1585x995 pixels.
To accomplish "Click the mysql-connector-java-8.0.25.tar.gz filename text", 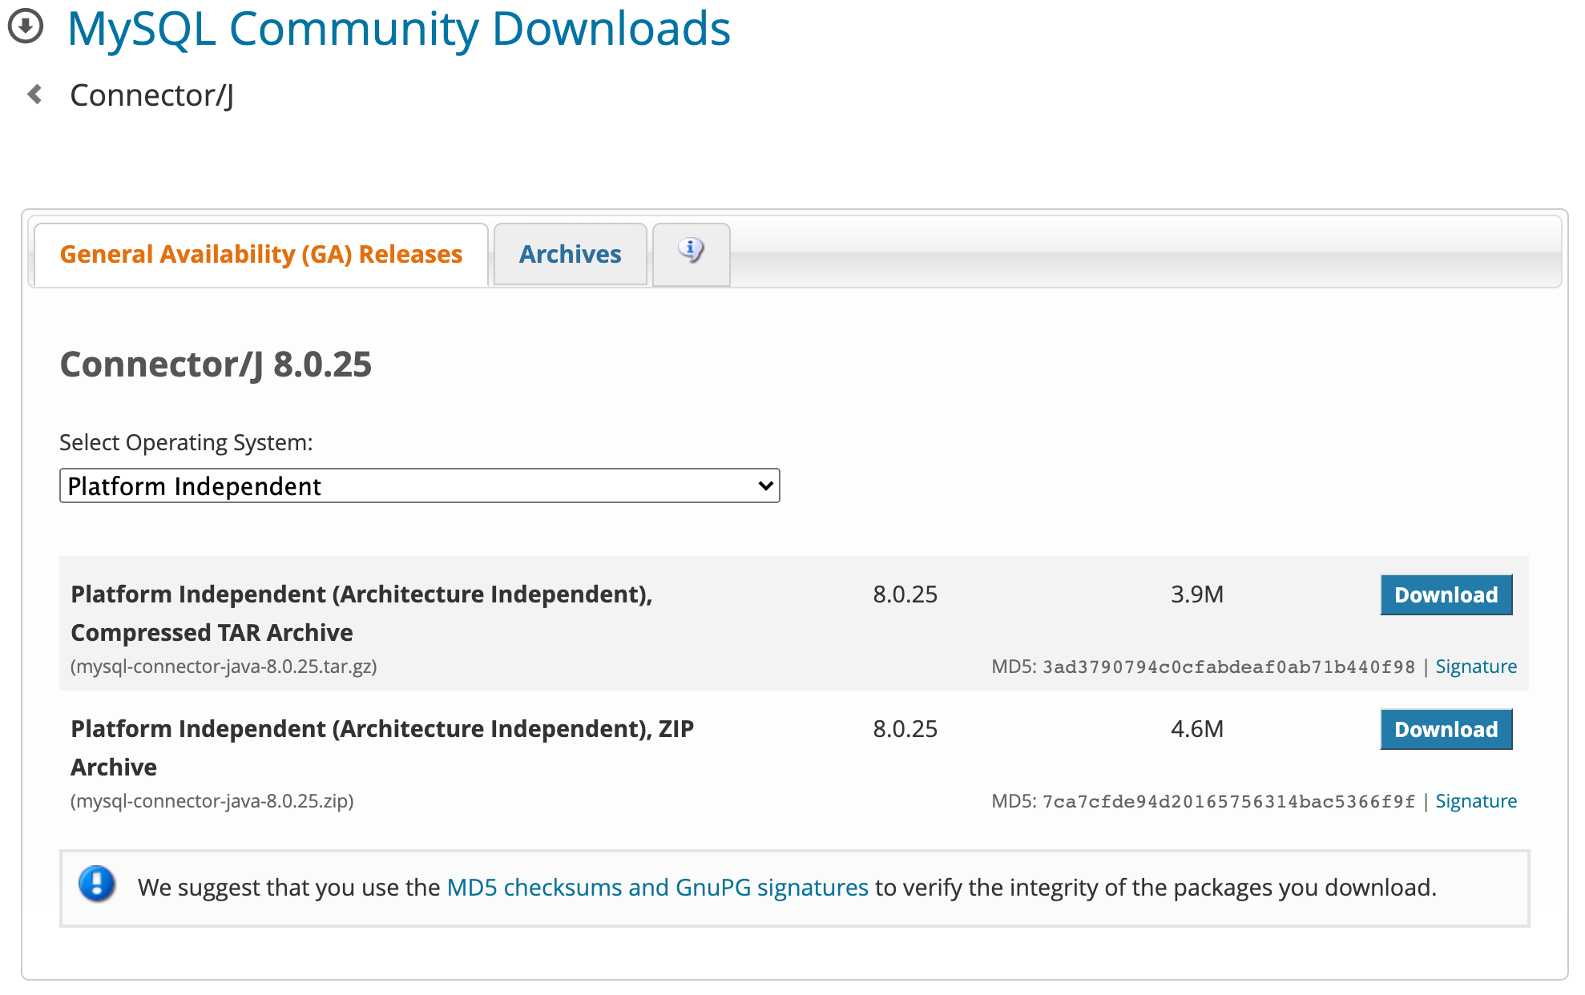I will click(x=224, y=667).
